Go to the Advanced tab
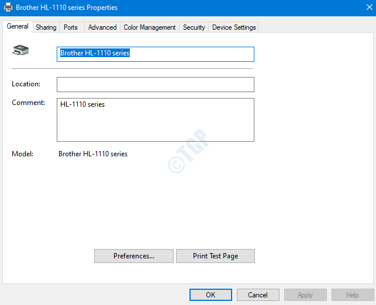This screenshot has width=376, height=305. pyautogui.click(x=102, y=27)
